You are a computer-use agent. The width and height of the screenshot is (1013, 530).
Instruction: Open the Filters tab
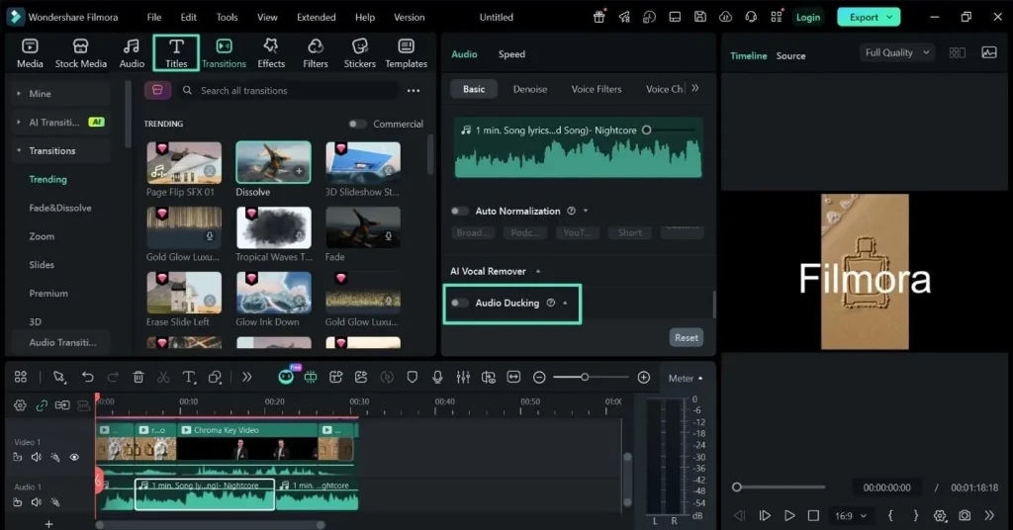[x=316, y=53]
